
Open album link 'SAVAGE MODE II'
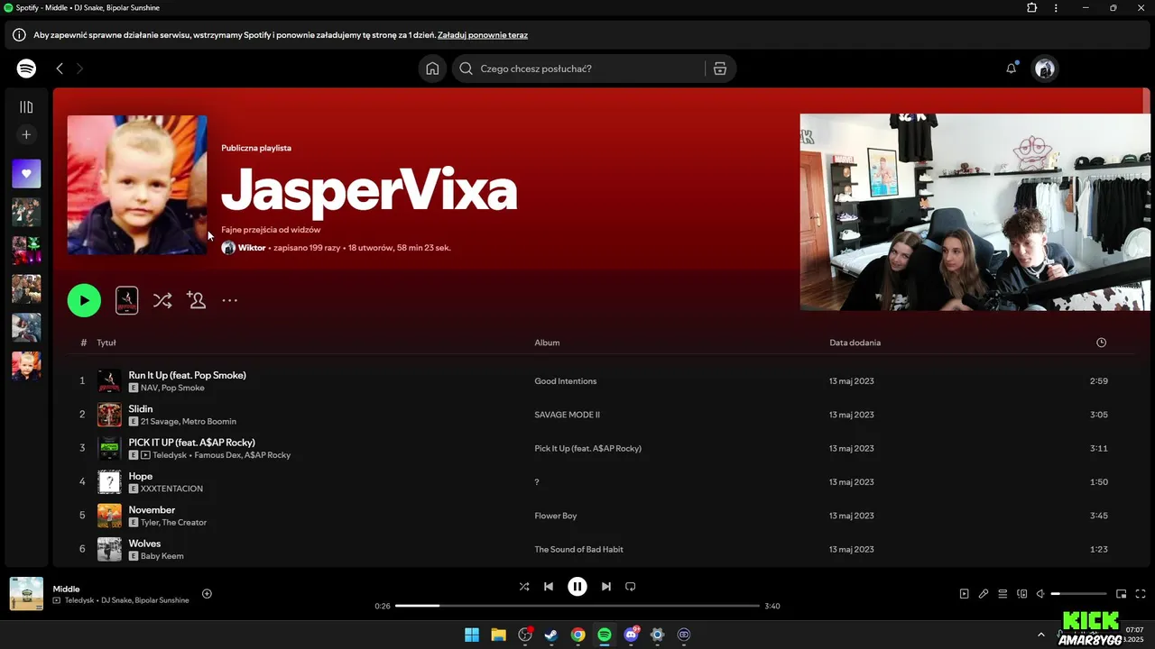(567, 415)
